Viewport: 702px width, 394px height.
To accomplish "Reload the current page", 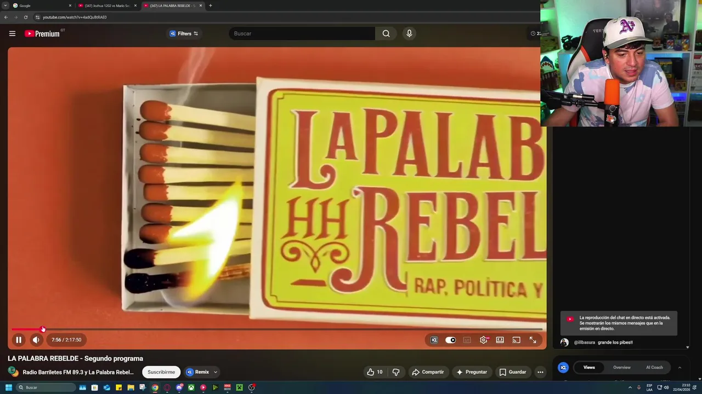I will point(26,17).
